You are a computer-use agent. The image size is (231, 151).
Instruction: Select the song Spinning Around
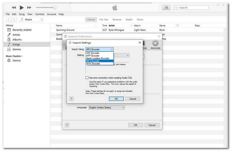pyautogui.click(x=65, y=30)
